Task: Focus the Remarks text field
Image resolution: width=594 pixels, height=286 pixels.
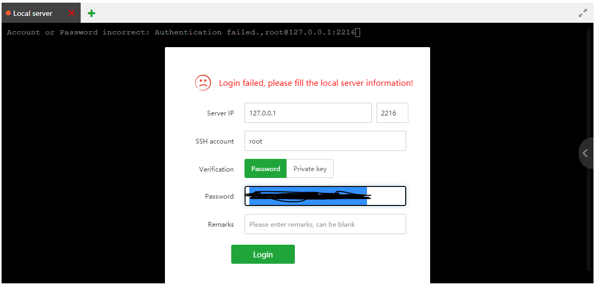Action: point(325,224)
